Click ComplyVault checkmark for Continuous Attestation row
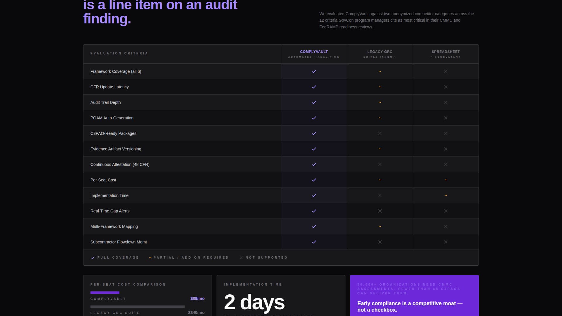Screen dimensions: 562x316 (314, 164)
